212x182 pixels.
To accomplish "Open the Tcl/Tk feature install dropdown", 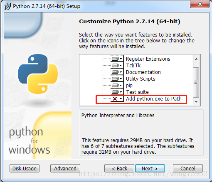I will (117, 65).
